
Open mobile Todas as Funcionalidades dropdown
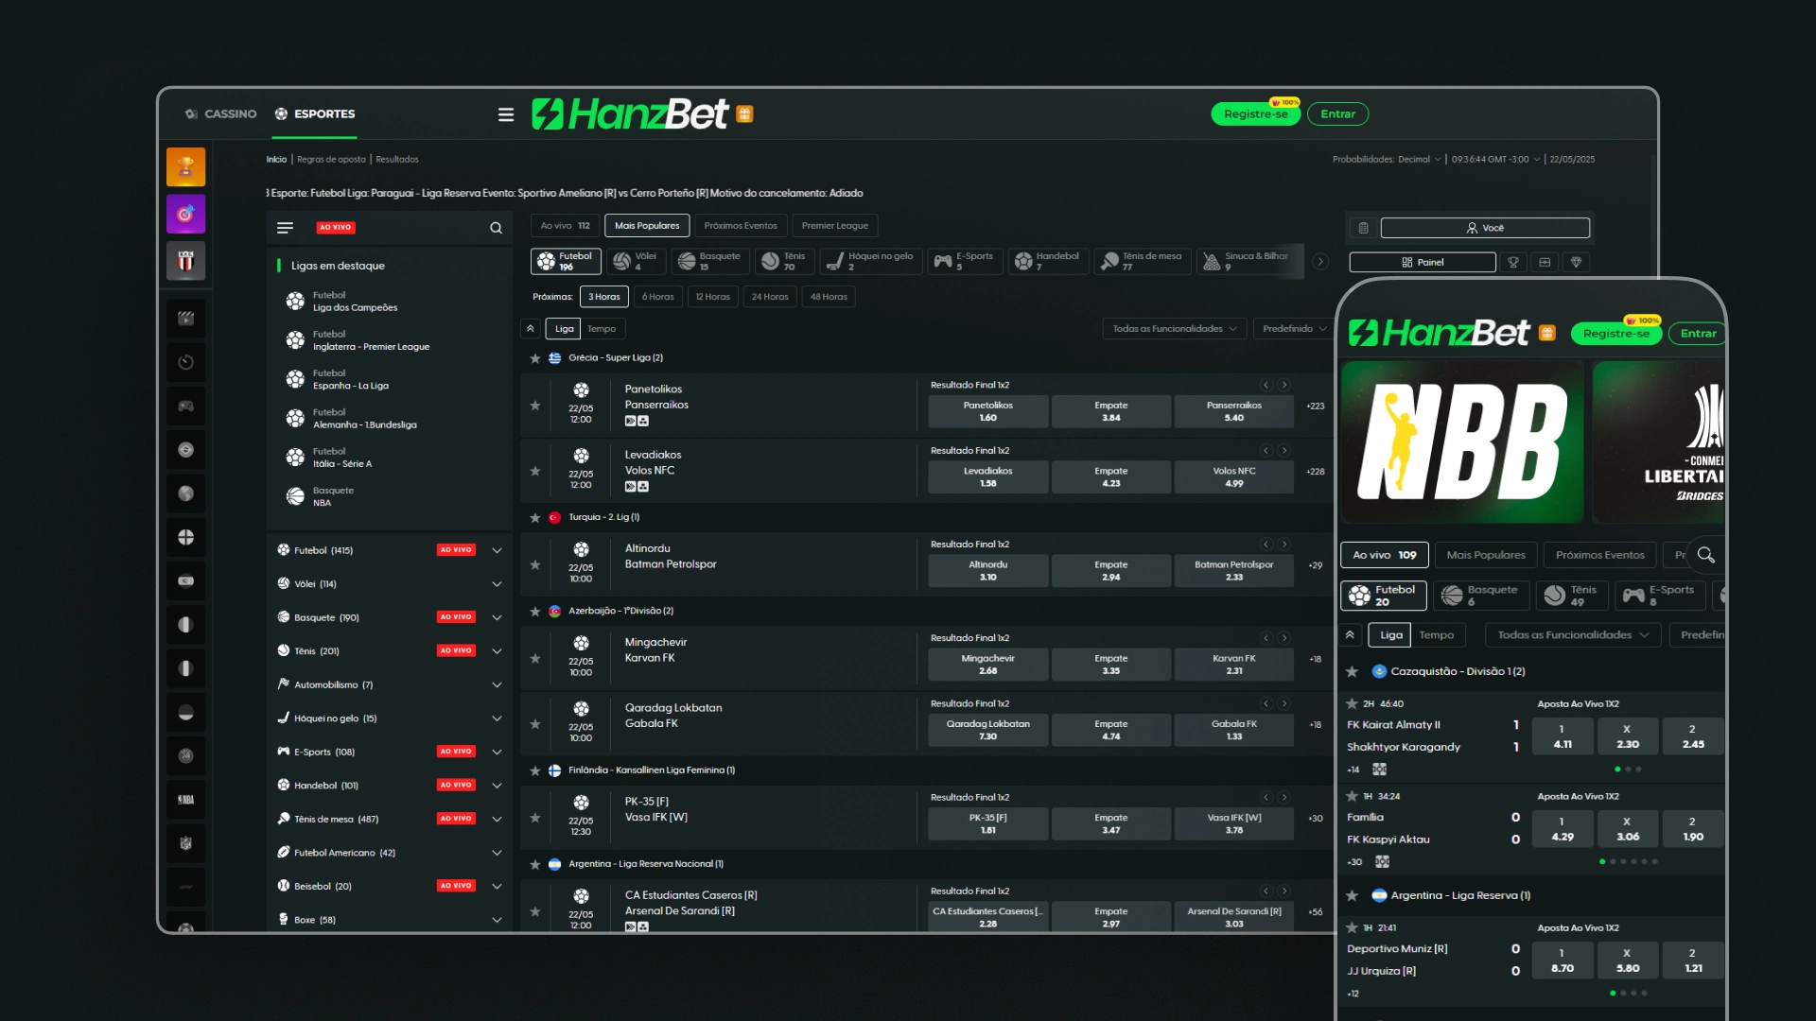click(1573, 635)
